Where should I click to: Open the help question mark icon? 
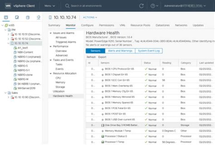(153, 6)
